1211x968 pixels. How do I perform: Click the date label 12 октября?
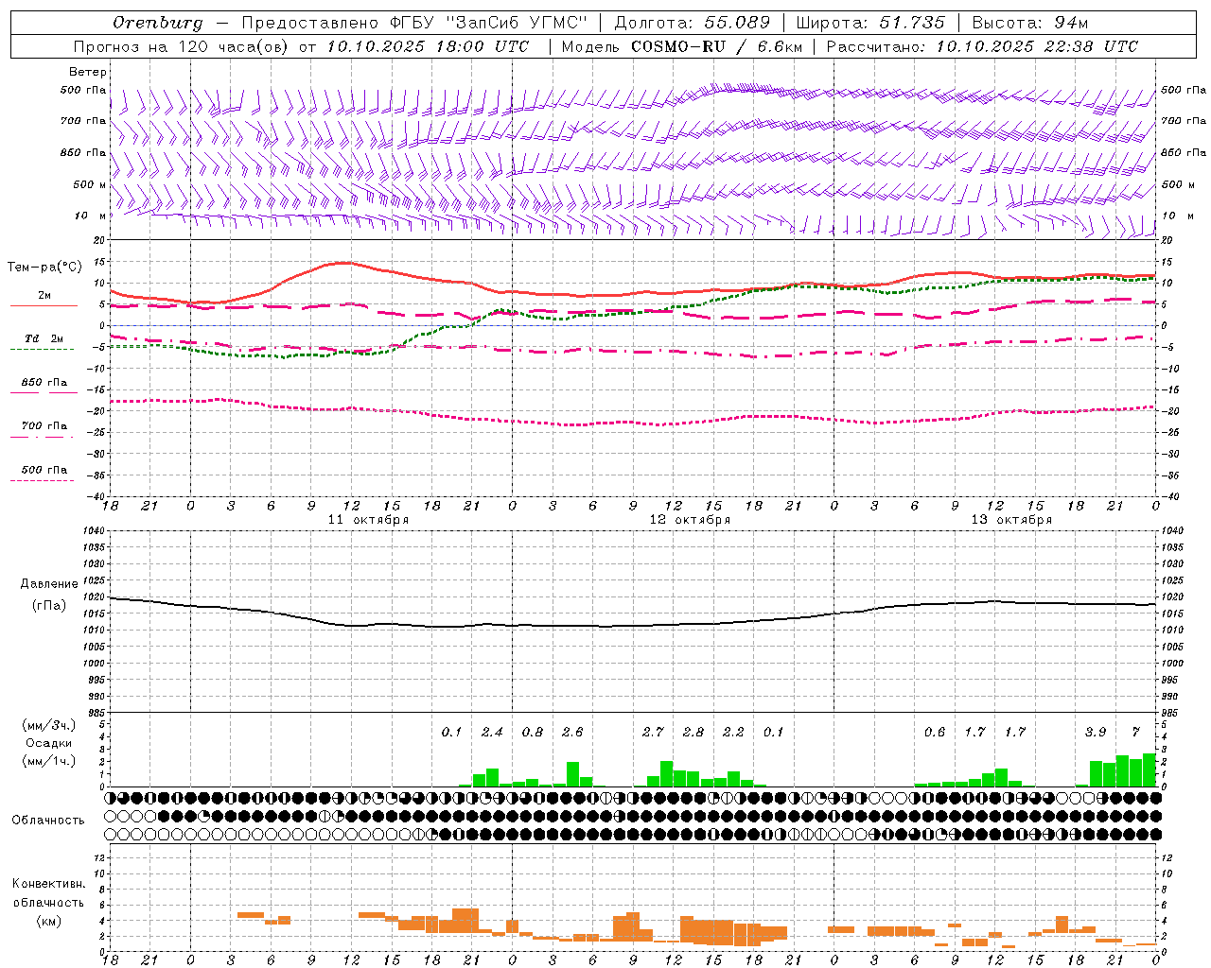click(x=690, y=520)
